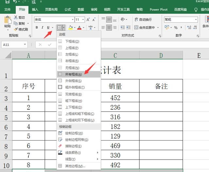Image resolution: width=209 pixels, height=172 pixels.
Task: Switch to the Power Pivot tab
Action: (x=158, y=10)
